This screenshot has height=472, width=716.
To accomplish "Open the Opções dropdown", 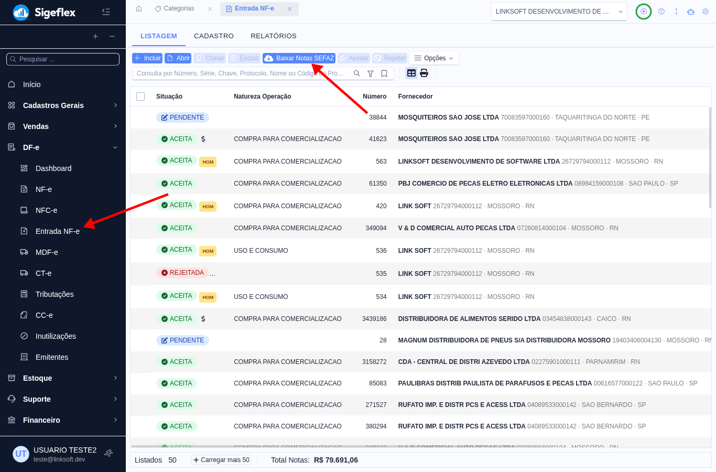I will tap(434, 58).
